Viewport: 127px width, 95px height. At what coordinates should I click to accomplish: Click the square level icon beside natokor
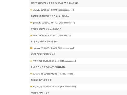click(x=31, y=48)
